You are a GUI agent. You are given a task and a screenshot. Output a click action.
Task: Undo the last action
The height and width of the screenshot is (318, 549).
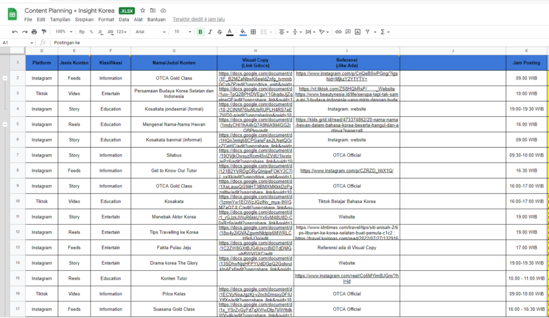[14, 32]
